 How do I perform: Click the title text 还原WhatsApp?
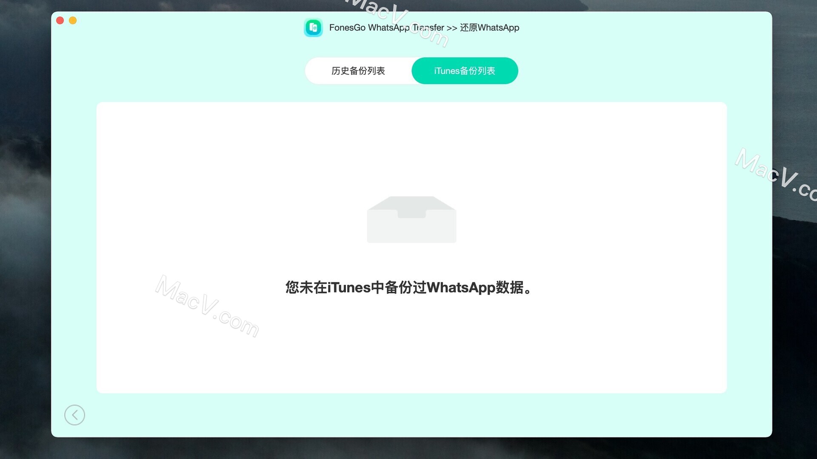pos(489,28)
